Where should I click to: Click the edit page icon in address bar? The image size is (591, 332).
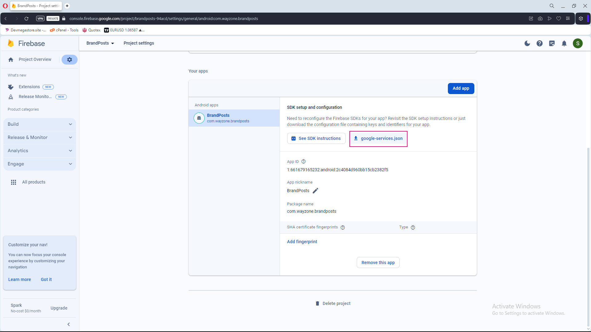531,18
